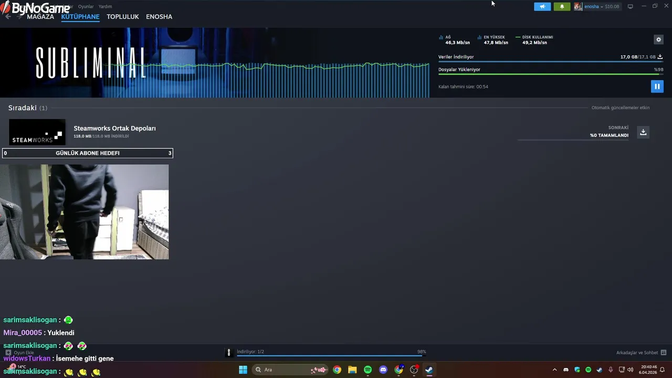
Task: Click the GÜNLÜK ABONE HEDEFI overlay bar
Action: [x=88, y=153]
